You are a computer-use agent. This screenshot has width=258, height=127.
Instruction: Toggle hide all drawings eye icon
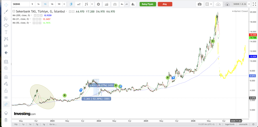6,97
